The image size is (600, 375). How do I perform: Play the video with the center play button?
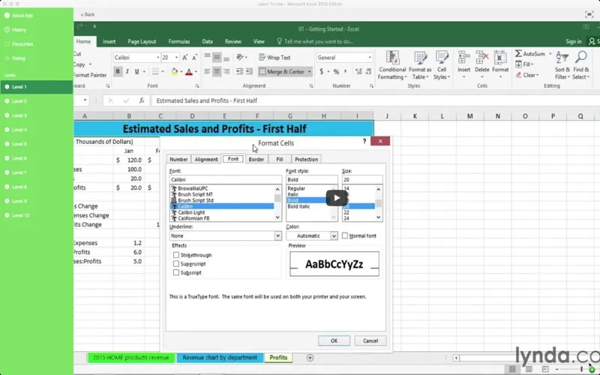[x=336, y=198]
